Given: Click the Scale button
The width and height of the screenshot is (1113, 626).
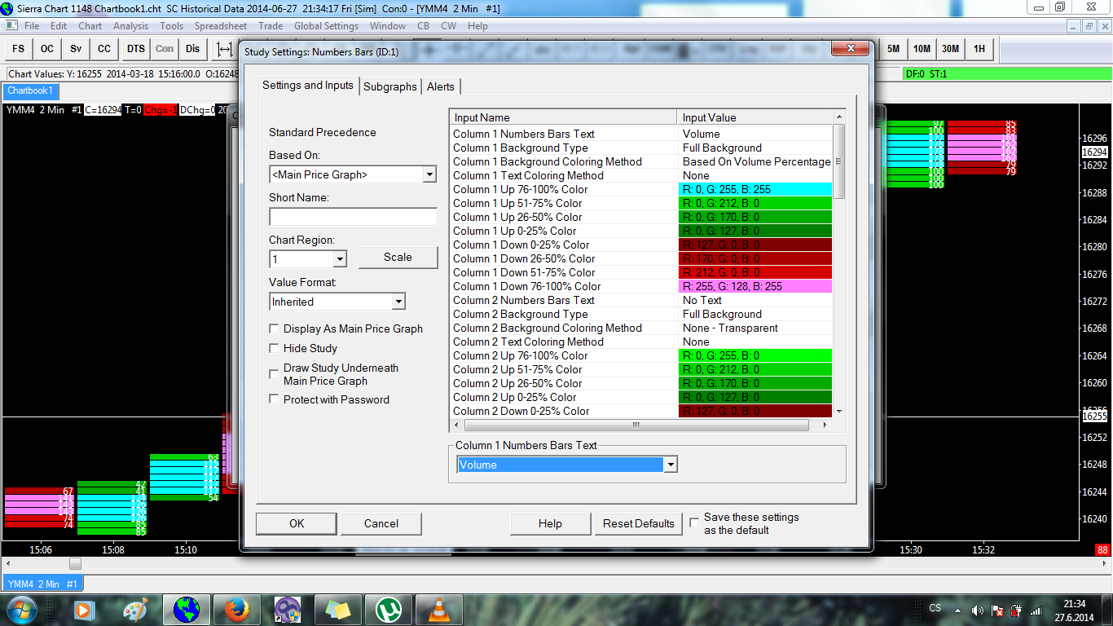Looking at the screenshot, I should (398, 258).
